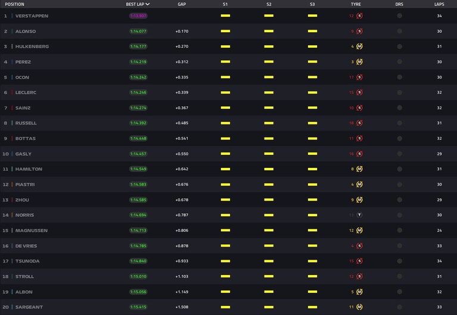Click Stroll's soft tyre icon
This screenshot has height=315, width=457.
[x=359, y=276]
